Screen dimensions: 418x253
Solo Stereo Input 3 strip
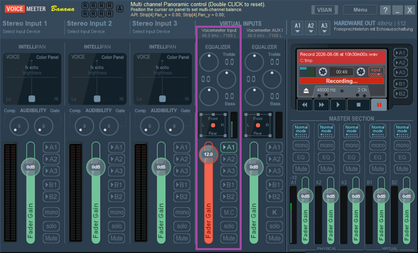[x=182, y=226]
